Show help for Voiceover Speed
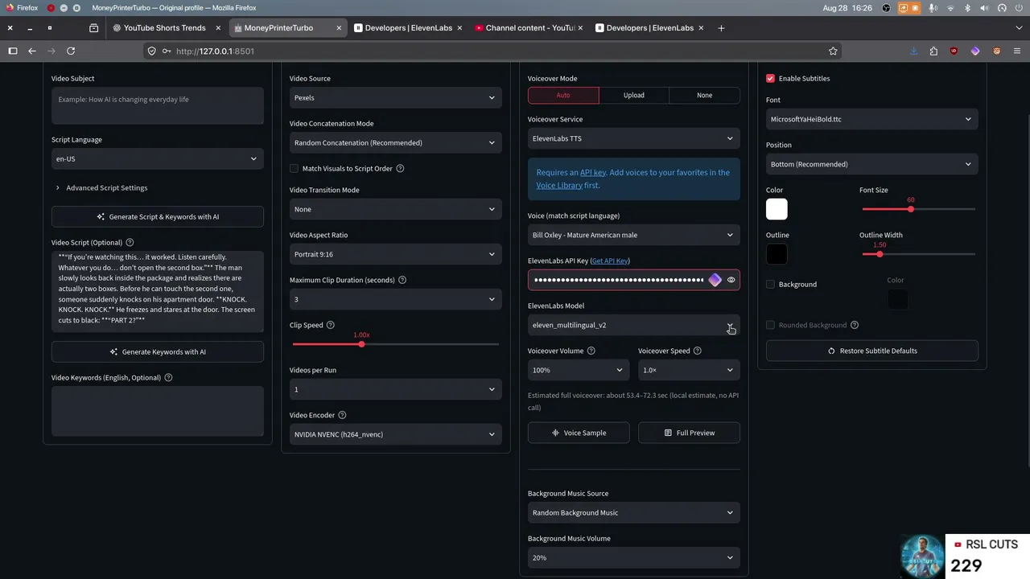This screenshot has width=1030, height=579. [x=697, y=351]
